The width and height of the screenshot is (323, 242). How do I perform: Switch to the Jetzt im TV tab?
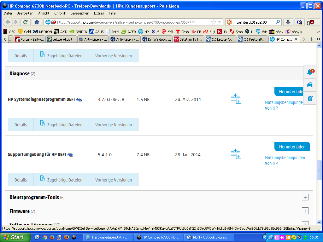tap(188, 39)
